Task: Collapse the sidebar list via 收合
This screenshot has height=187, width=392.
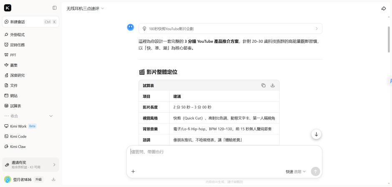Action: [x=30, y=116]
